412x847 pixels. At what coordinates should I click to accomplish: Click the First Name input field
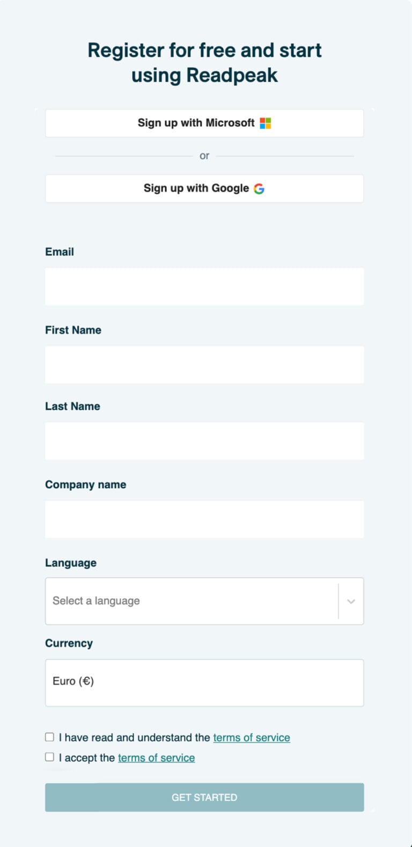[204, 365]
